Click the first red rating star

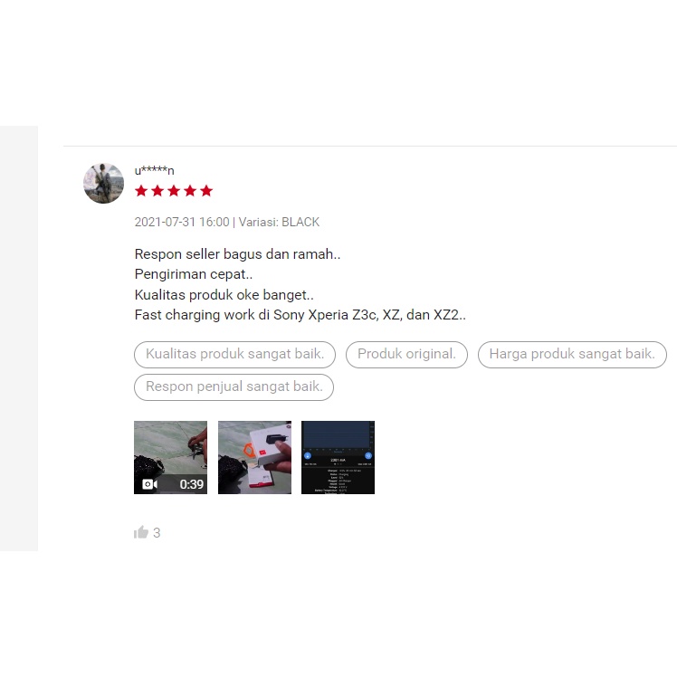click(x=141, y=190)
